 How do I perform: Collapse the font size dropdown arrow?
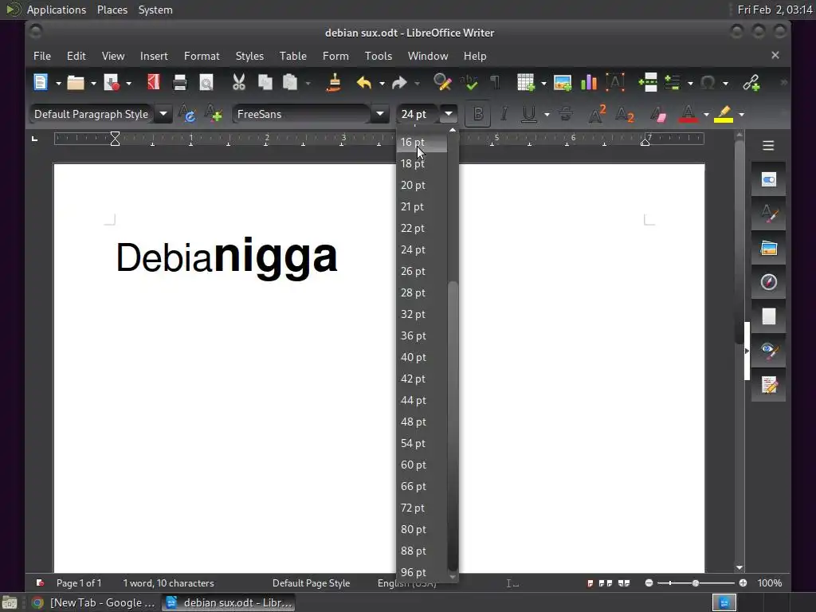click(x=449, y=114)
